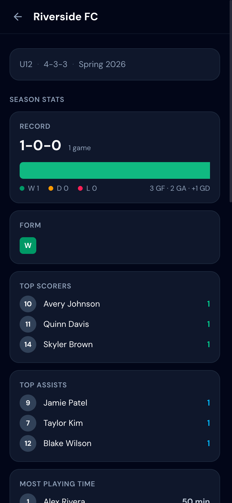Screen dimensions: 232x503
Task: Click Jamie Patel's number 9 badge
Action: (x=28, y=403)
